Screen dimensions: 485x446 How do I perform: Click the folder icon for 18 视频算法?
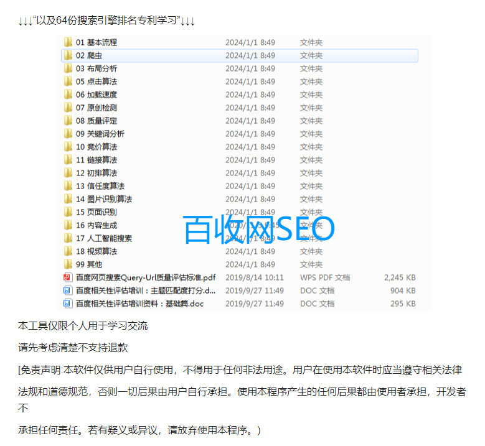[x=68, y=251]
